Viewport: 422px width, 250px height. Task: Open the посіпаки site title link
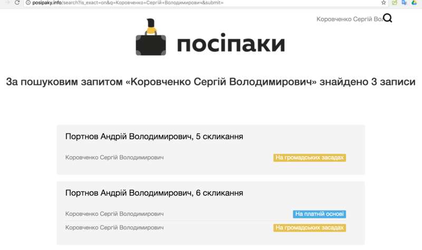(231, 43)
